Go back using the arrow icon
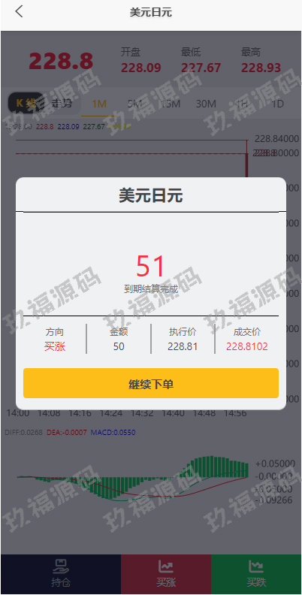The height and width of the screenshot is (595, 302). [19, 11]
